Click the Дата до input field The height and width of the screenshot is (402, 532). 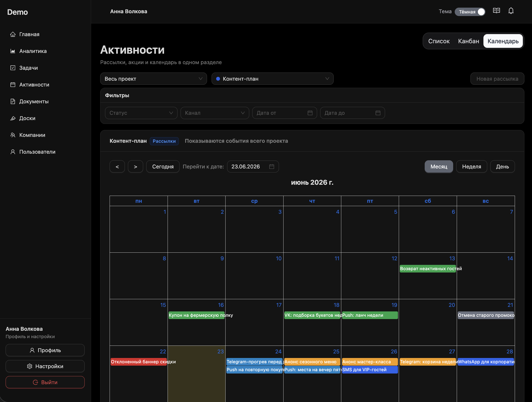coord(352,113)
